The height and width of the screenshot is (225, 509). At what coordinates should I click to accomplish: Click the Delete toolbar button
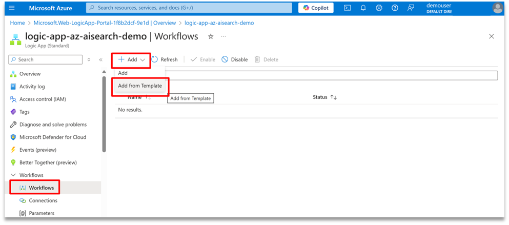tap(267, 60)
